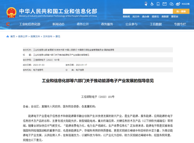Viewport: 194px width, 143px height.
Task: Open the 新闻动态 navigation menu
Action: coord(59,24)
